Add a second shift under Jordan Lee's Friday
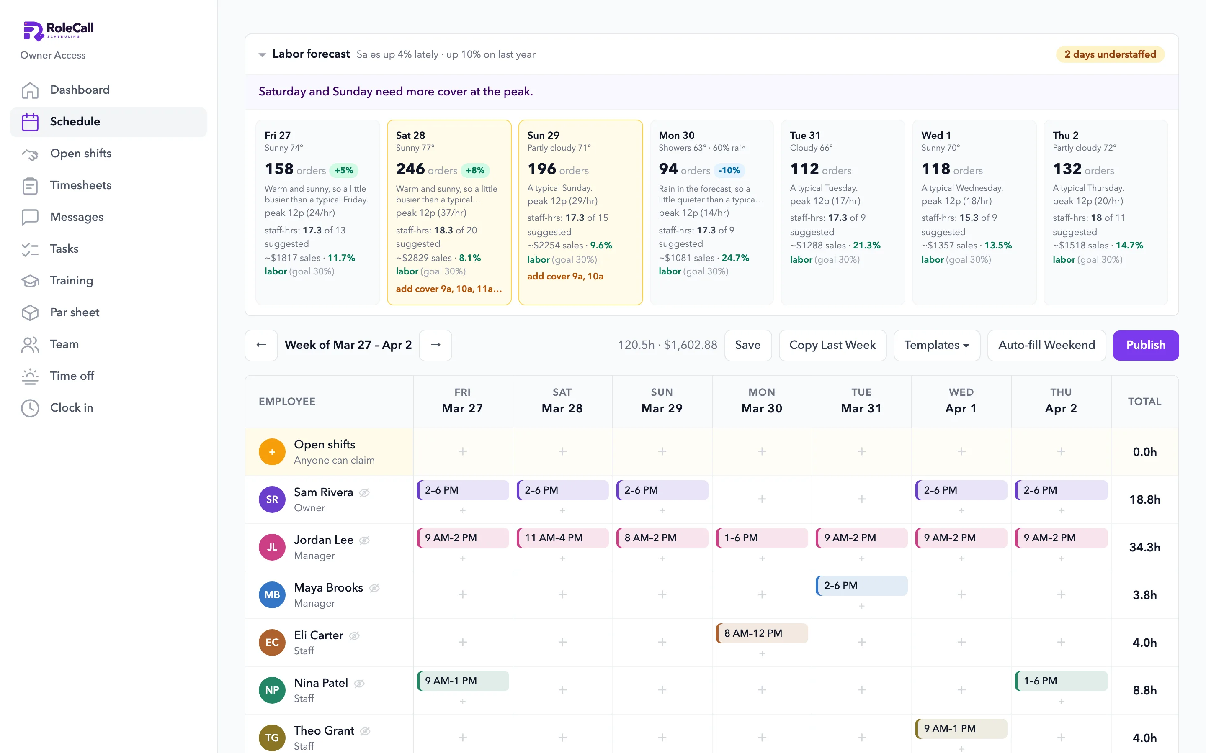 pos(463,558)
